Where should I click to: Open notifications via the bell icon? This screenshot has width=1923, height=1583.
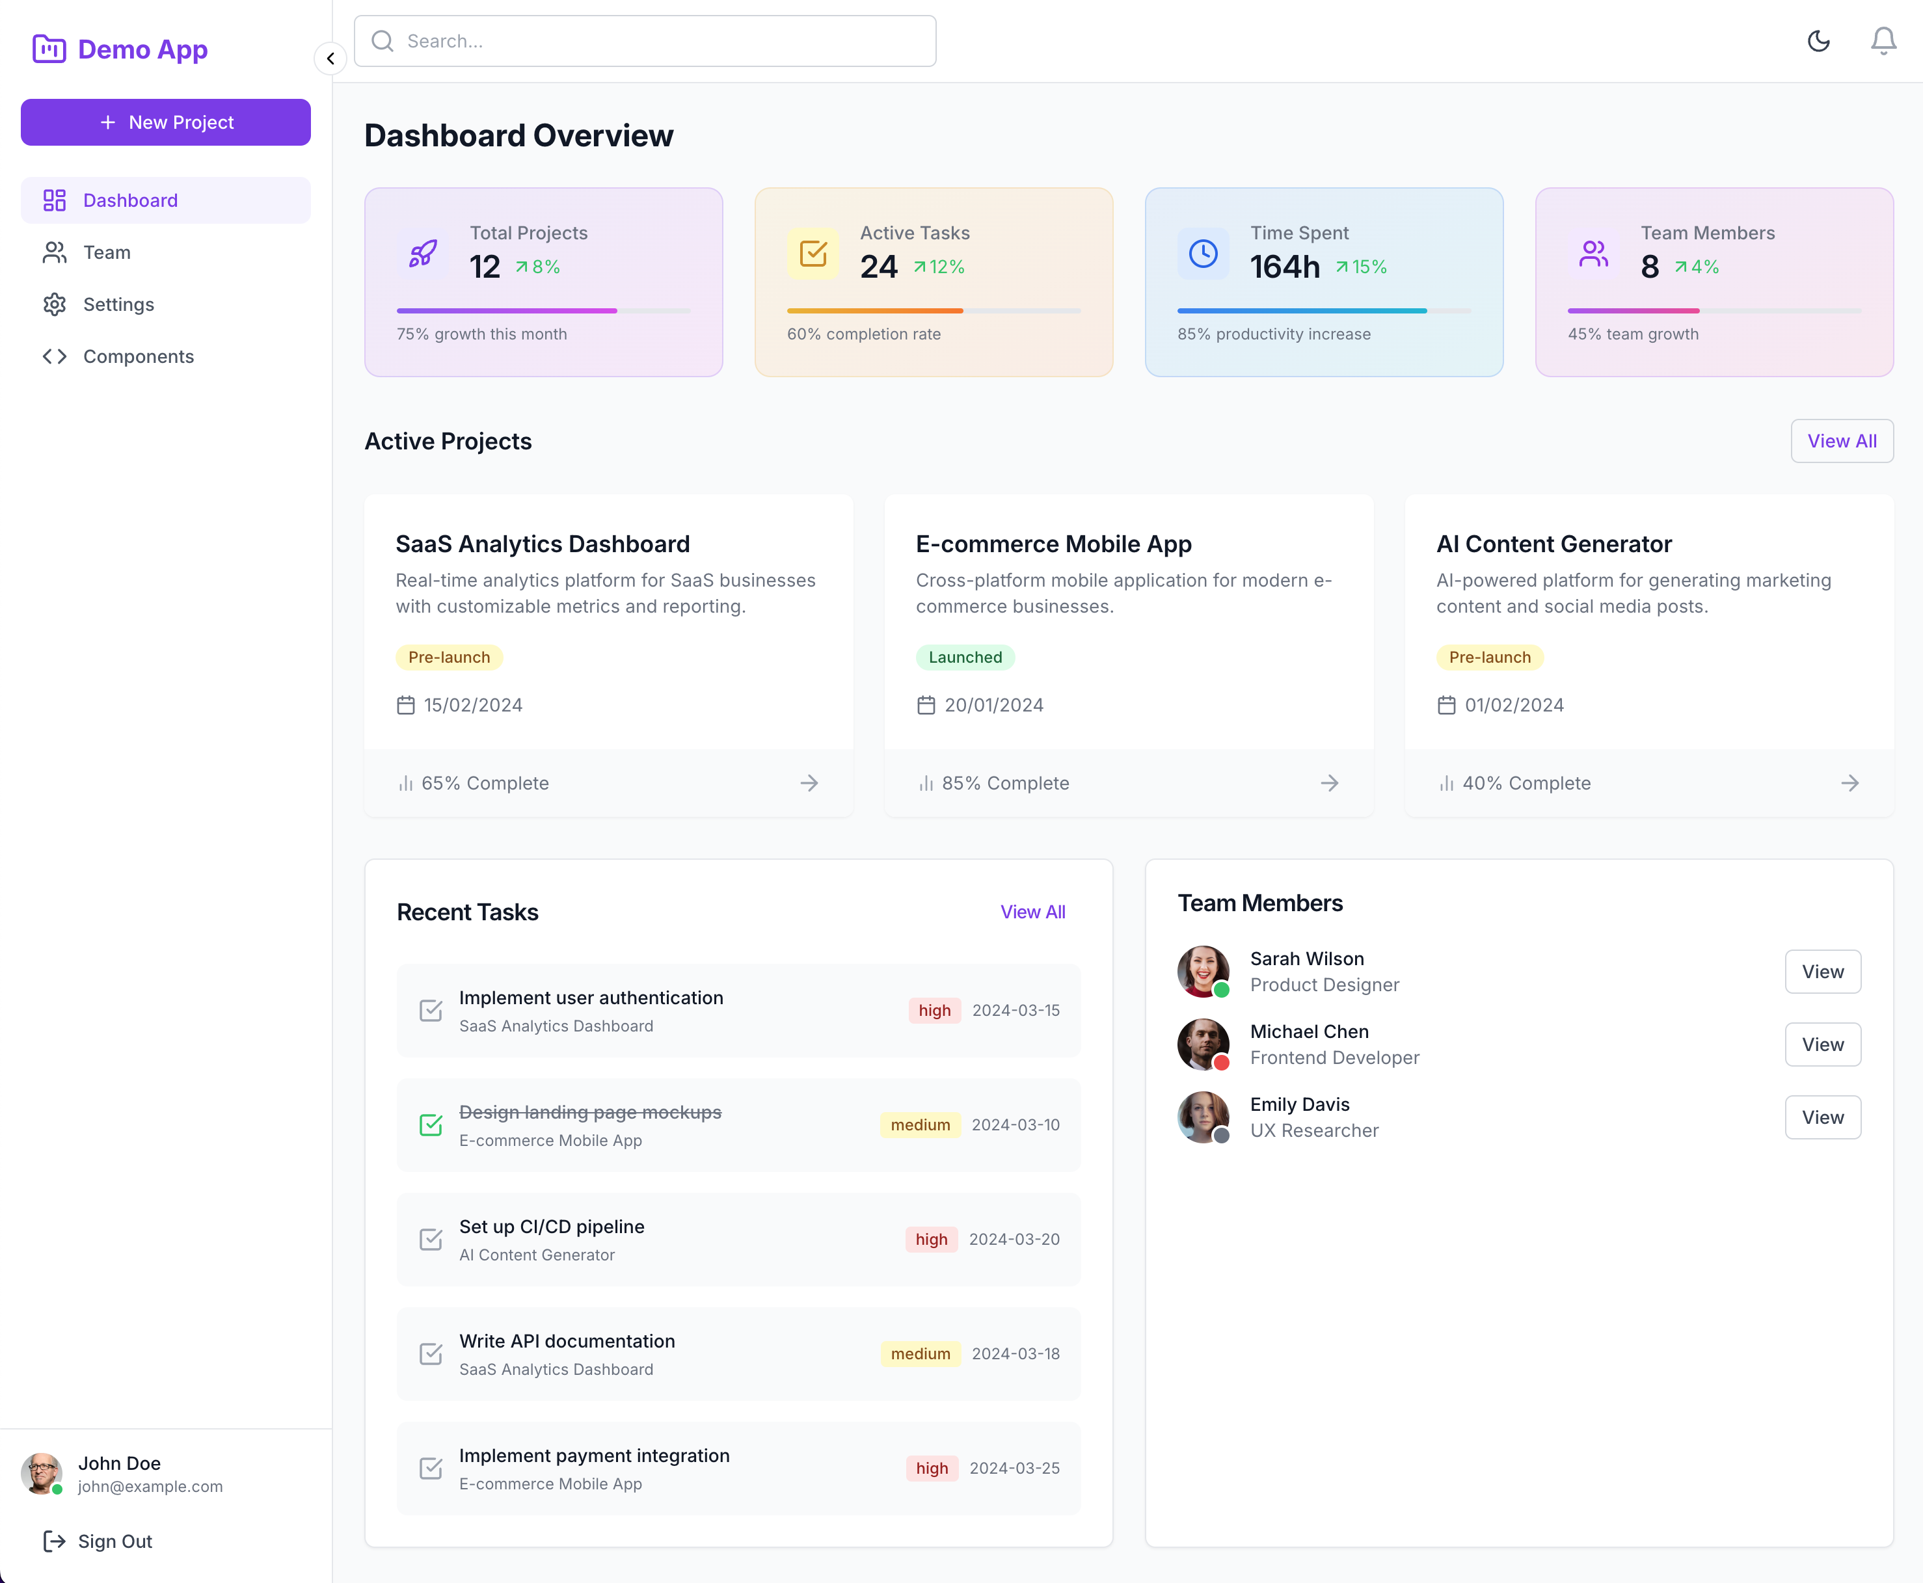pos(1883,41)
